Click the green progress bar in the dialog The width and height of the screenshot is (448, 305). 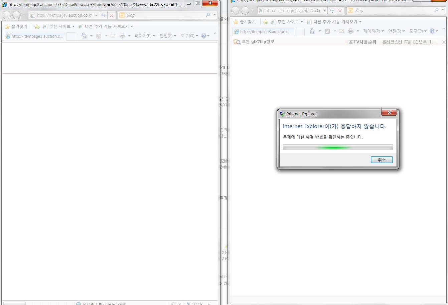click(338, 147)
